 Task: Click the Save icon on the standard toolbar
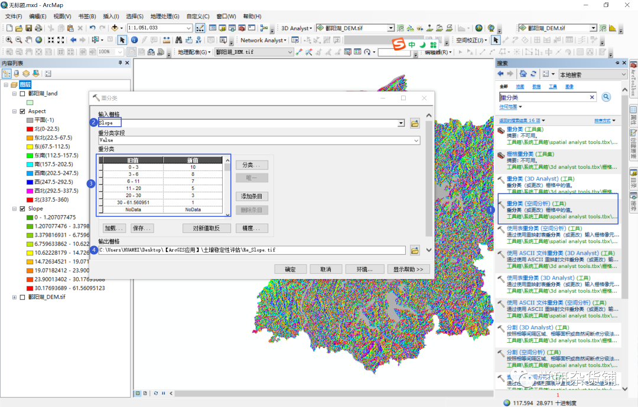point(28,28)
